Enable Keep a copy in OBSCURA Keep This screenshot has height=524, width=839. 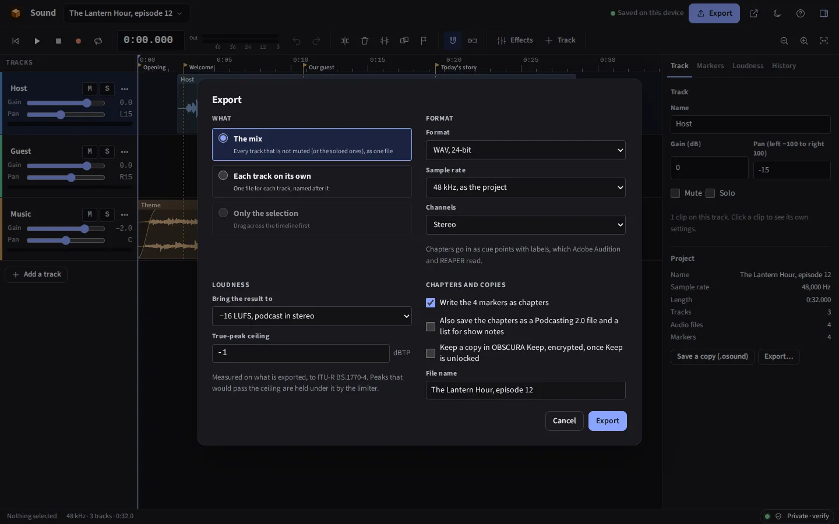[431, 353]
